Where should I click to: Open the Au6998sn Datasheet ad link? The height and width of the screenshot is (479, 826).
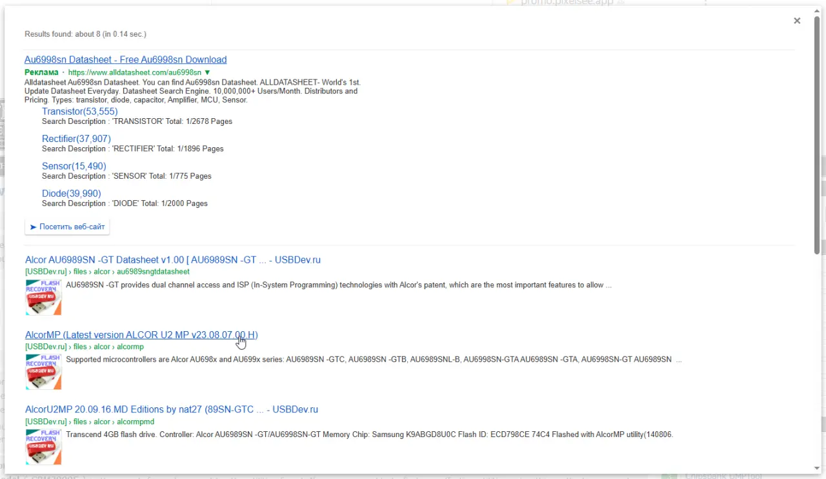click(126, 59)
